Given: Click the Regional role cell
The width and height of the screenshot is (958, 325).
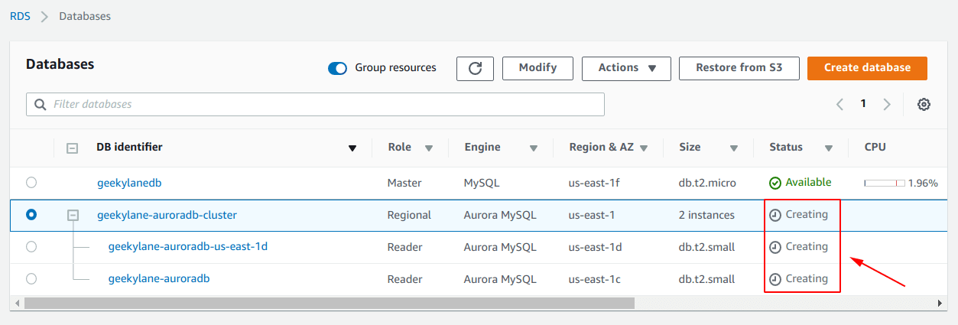Looking at the screenshot, I should (409, 215).
